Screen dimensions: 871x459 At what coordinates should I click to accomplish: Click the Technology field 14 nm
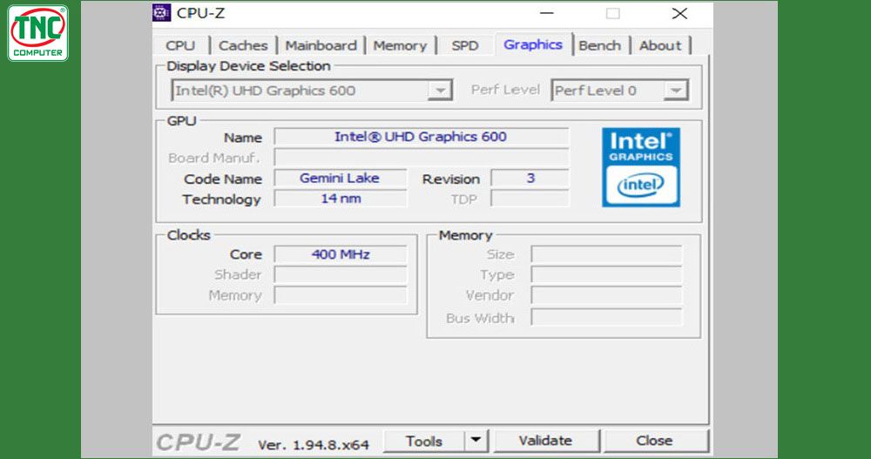click(340, 199)
